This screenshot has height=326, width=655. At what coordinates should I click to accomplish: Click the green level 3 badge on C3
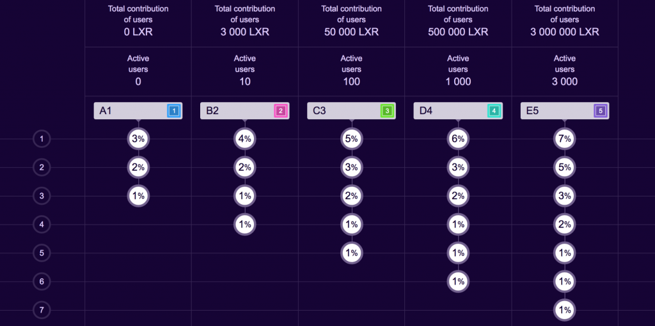click(386, 111)
